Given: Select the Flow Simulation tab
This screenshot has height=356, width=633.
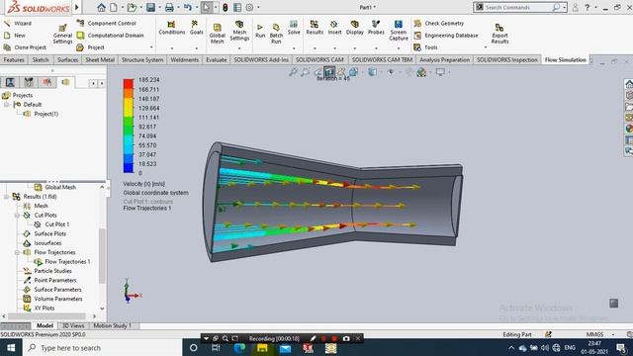Looking at the screenshot, I should point(565,59).
